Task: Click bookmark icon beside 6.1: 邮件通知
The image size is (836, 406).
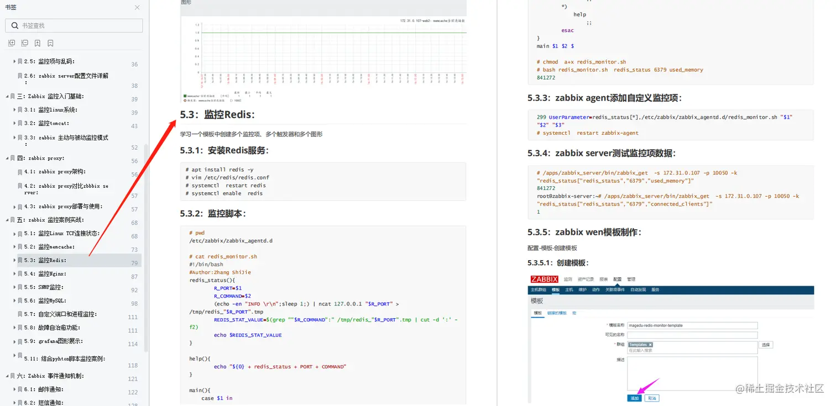Action: (x=20, y=389)
